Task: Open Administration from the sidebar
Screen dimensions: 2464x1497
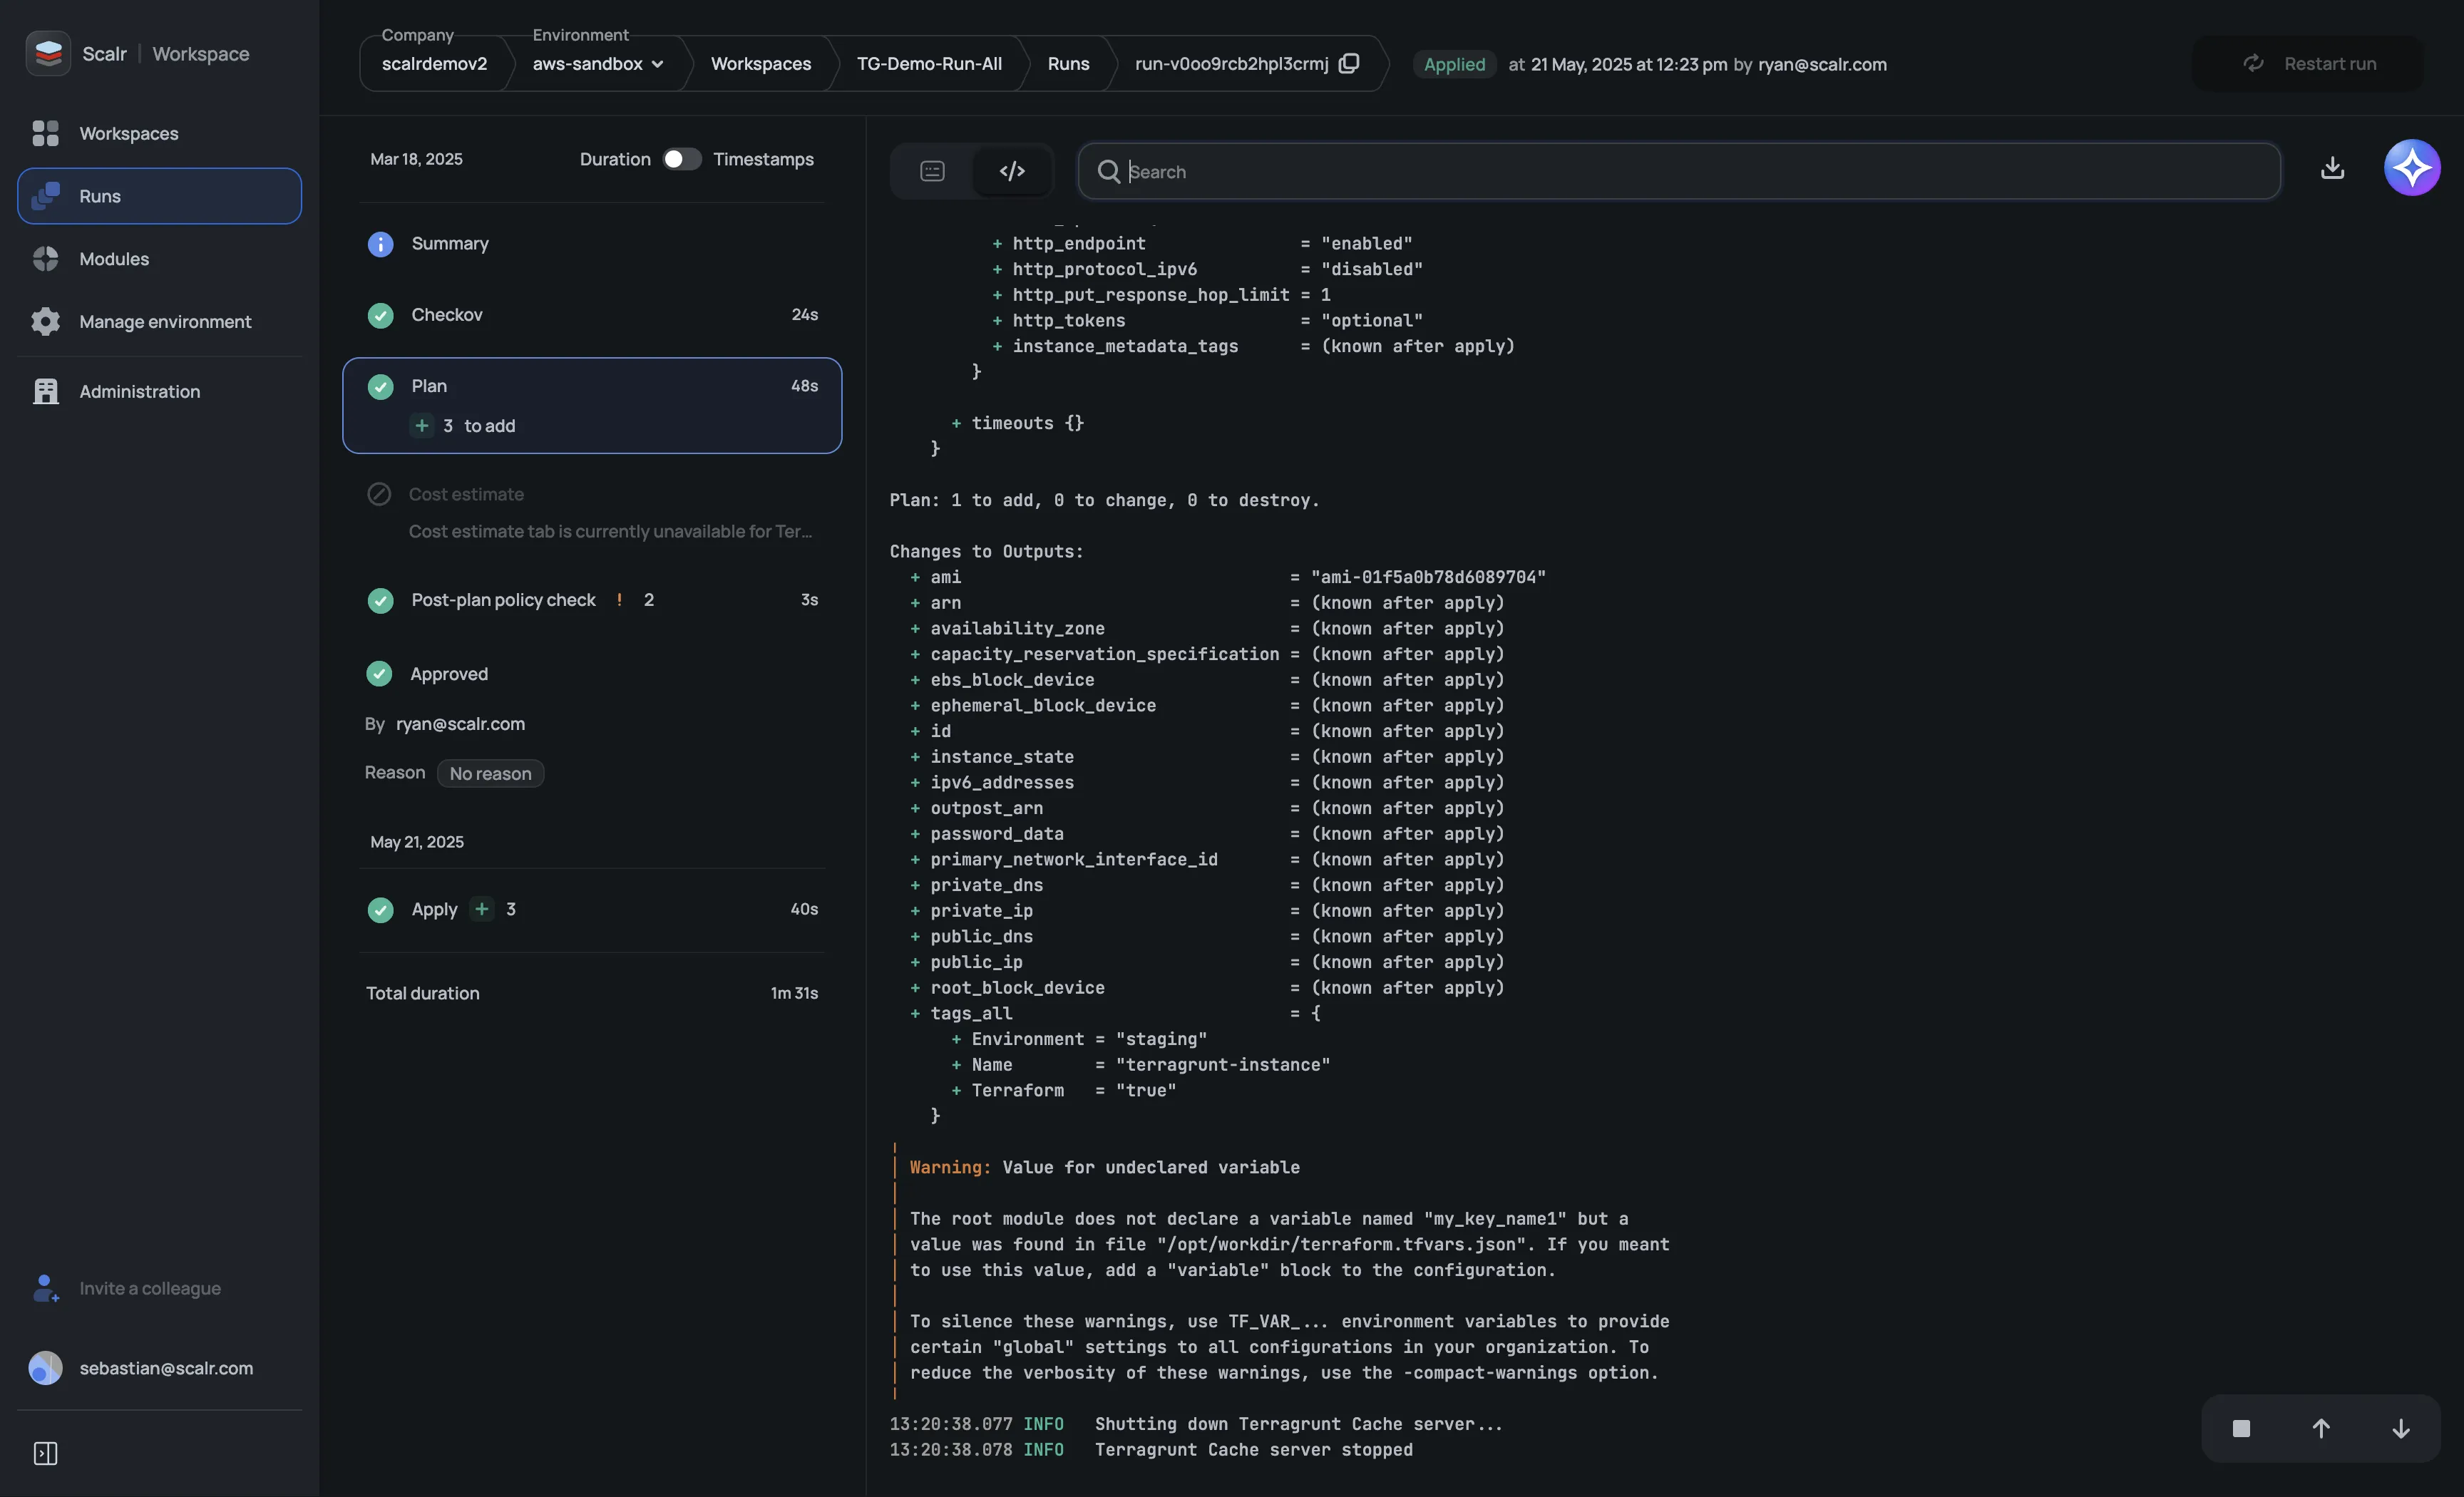Action: (140, 391)
